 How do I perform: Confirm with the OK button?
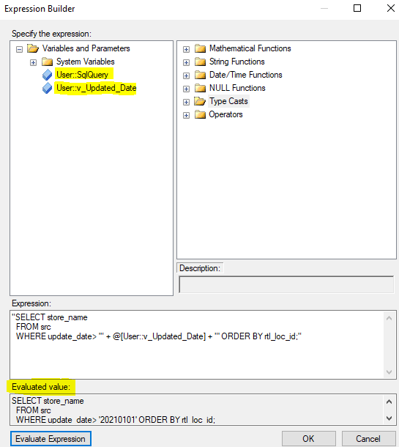pos(308,439)
